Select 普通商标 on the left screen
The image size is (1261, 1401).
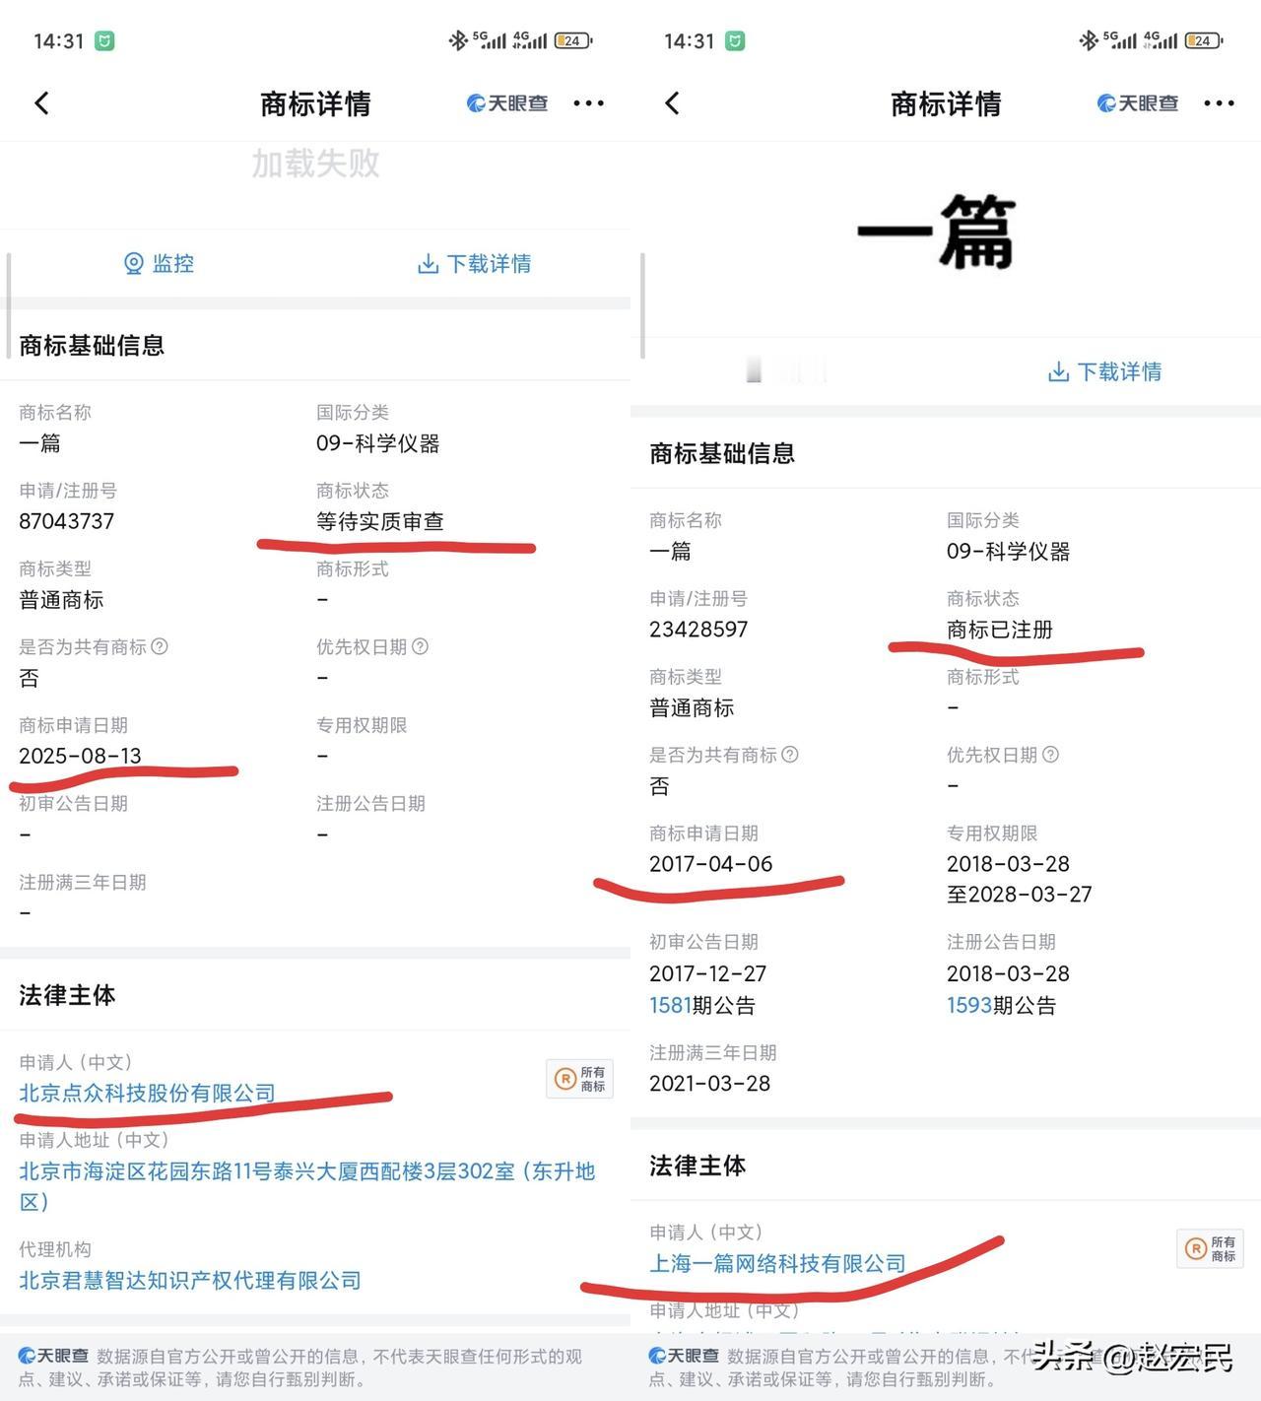61,600
